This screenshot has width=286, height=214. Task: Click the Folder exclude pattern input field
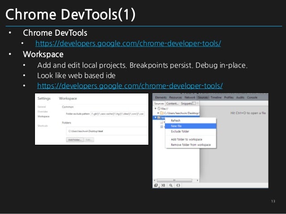coord(117,114)
